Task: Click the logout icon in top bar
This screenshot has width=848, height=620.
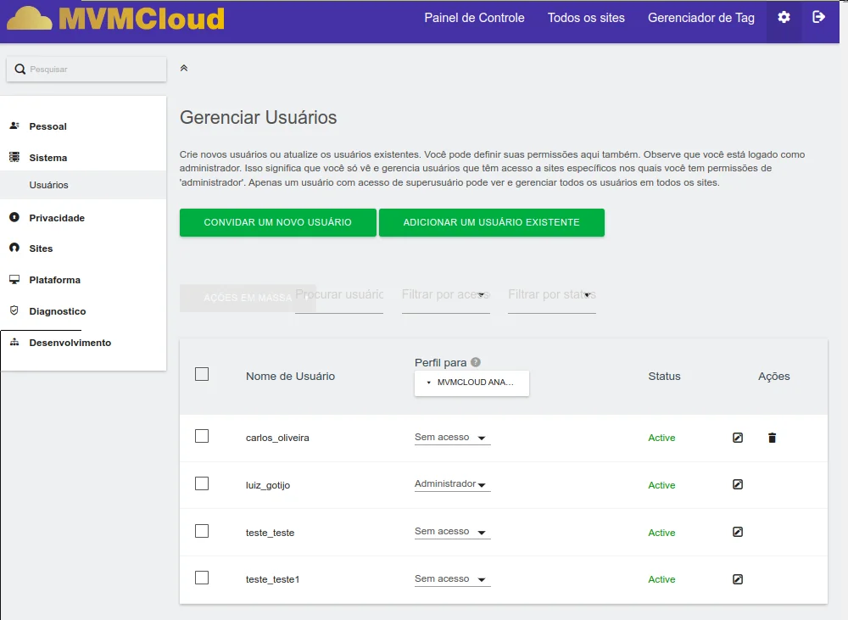Action: [818, 18]
